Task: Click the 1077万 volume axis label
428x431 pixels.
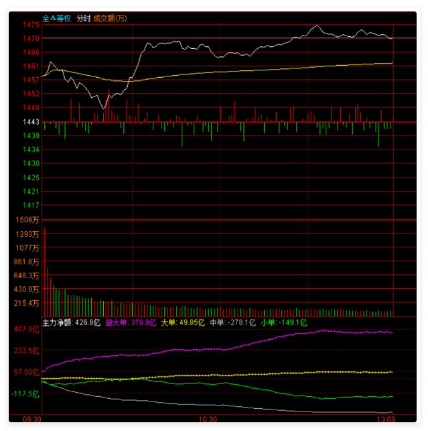Action: (27, 248)
